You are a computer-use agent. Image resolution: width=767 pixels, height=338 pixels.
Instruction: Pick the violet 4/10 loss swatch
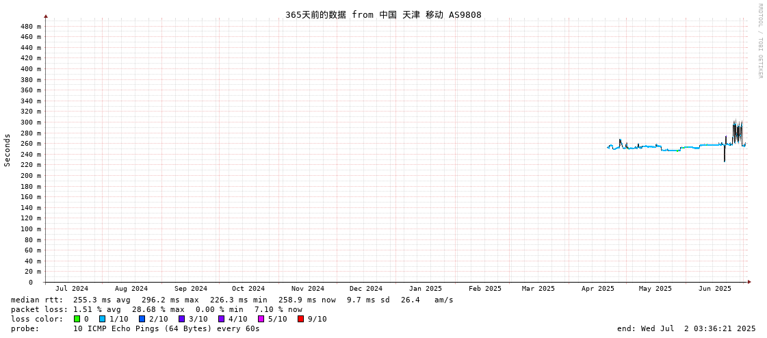(x=221, y=319)
